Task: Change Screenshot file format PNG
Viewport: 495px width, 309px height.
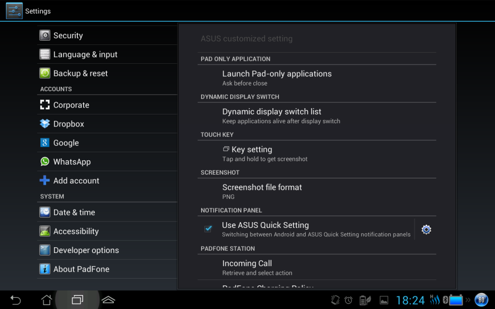Action: pyautogui.click(x=317, y=191)
